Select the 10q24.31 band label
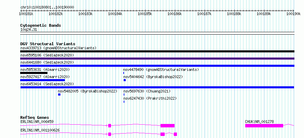This screenshot has height=138, width=304. (28, 30)
